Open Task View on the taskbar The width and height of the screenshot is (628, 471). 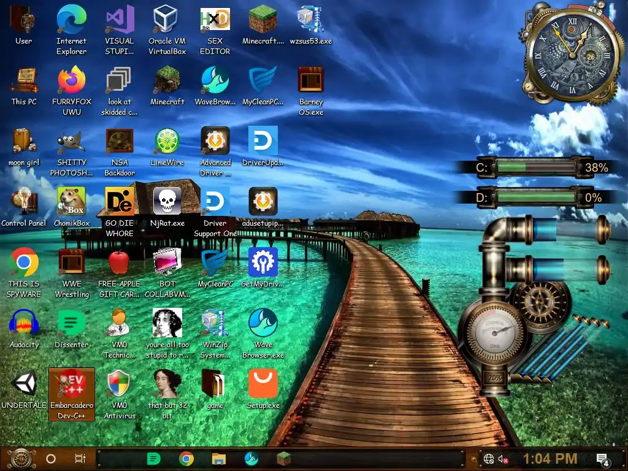[x=80, y=459]
